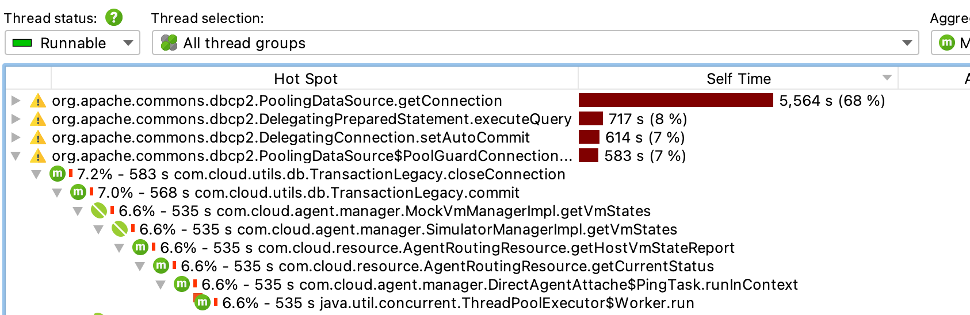Click the thread groups icon in selector

[x=169, y=43]
